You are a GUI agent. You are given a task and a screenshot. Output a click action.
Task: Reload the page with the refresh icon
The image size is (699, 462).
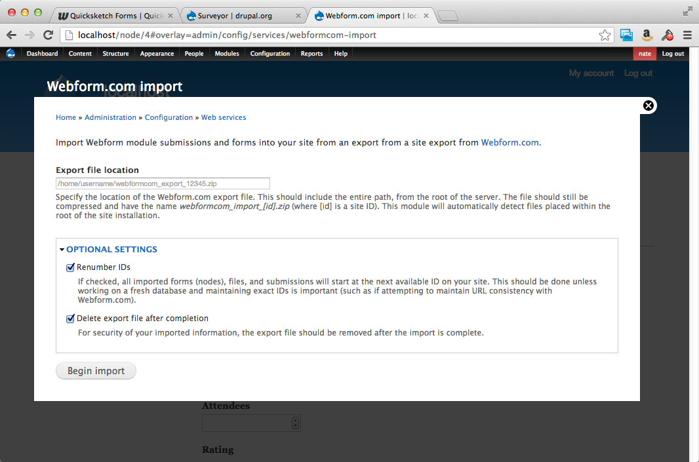(48, 35)
